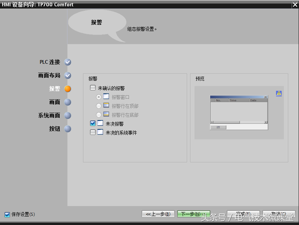Image resolution: width=299 pixels, height=225 pixels.
Task: Go to the 画面布局 wizard step
Action: (49, 76)
